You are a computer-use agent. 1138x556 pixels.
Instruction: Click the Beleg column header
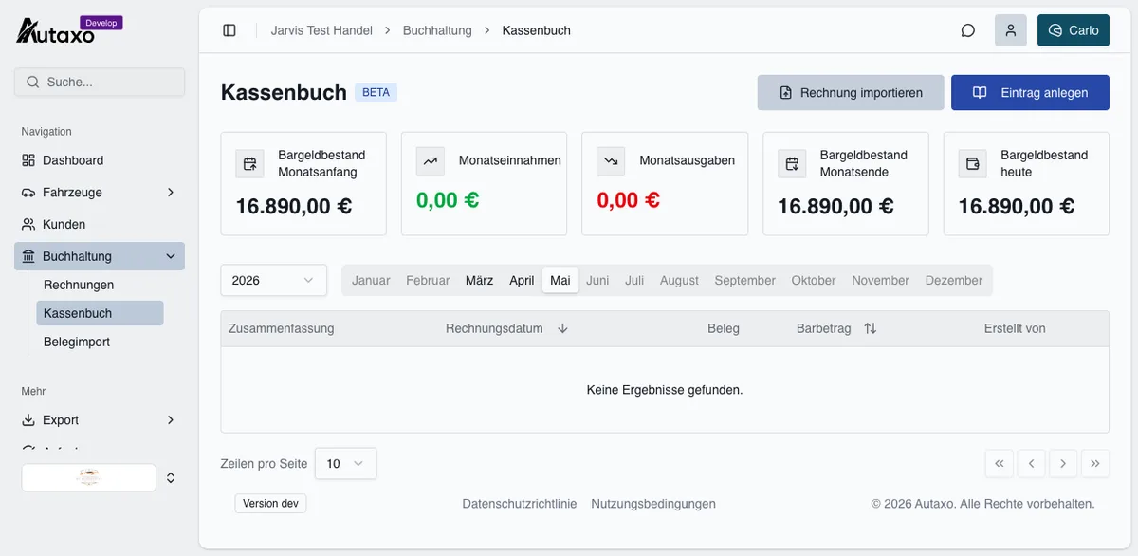724,328
